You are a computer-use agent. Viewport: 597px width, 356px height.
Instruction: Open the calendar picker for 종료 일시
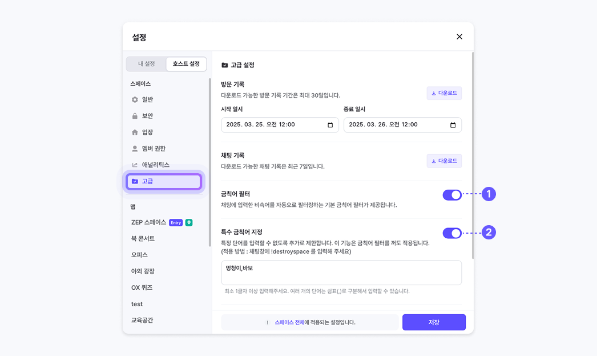(x=453, y=125)
